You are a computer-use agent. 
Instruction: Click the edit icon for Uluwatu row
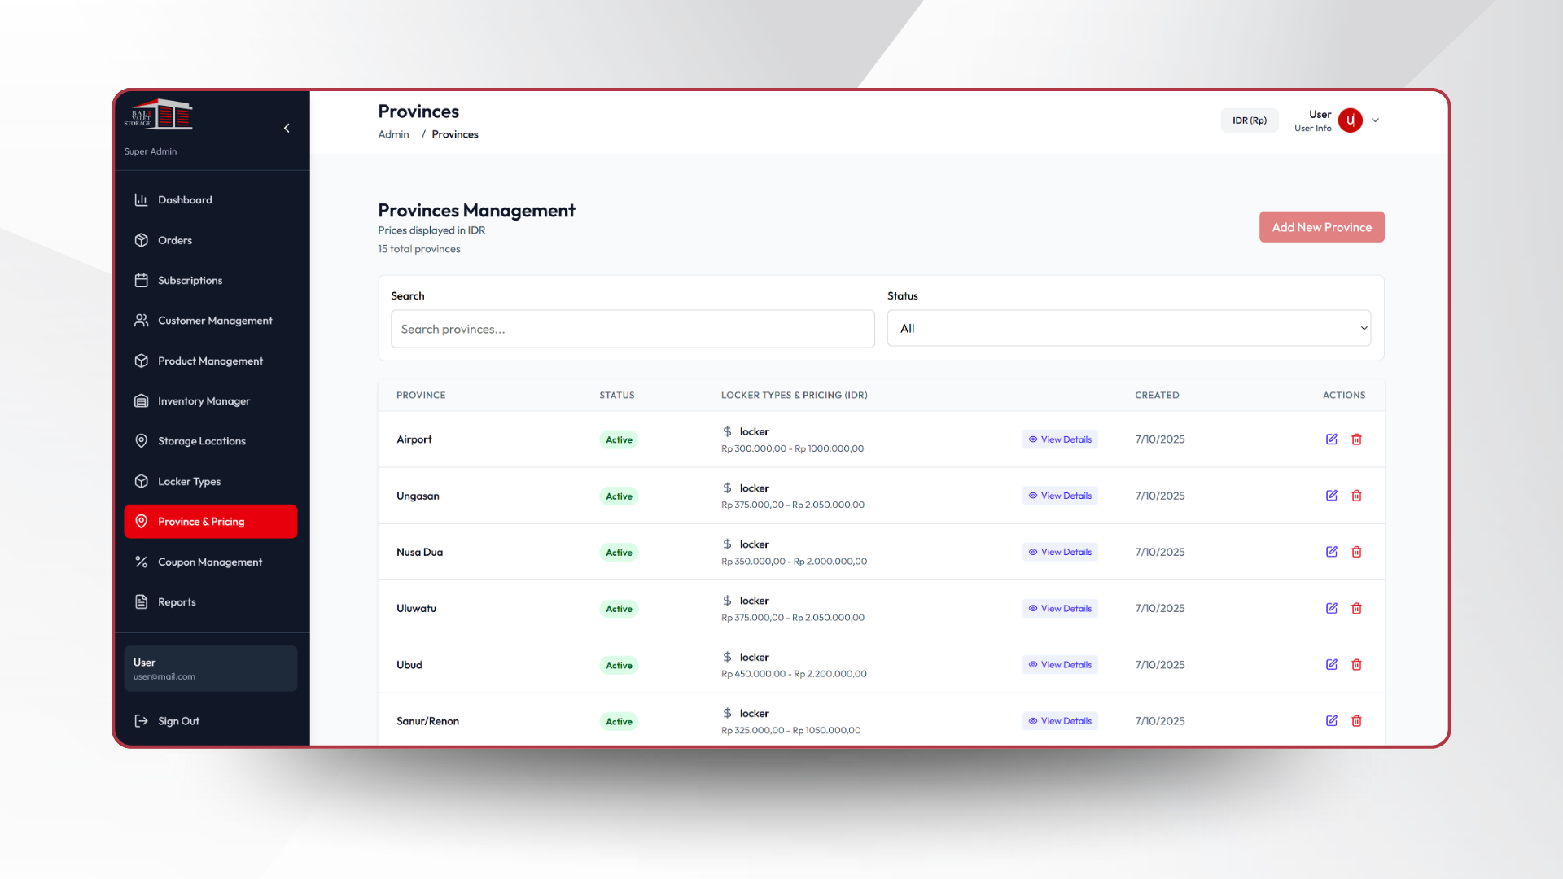[x=1332, y=608]
